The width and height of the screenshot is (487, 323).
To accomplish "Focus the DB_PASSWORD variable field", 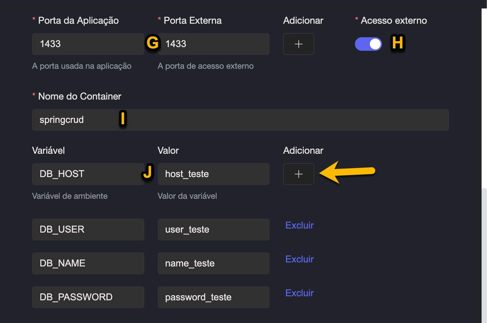I will click(x=88, y=297).
